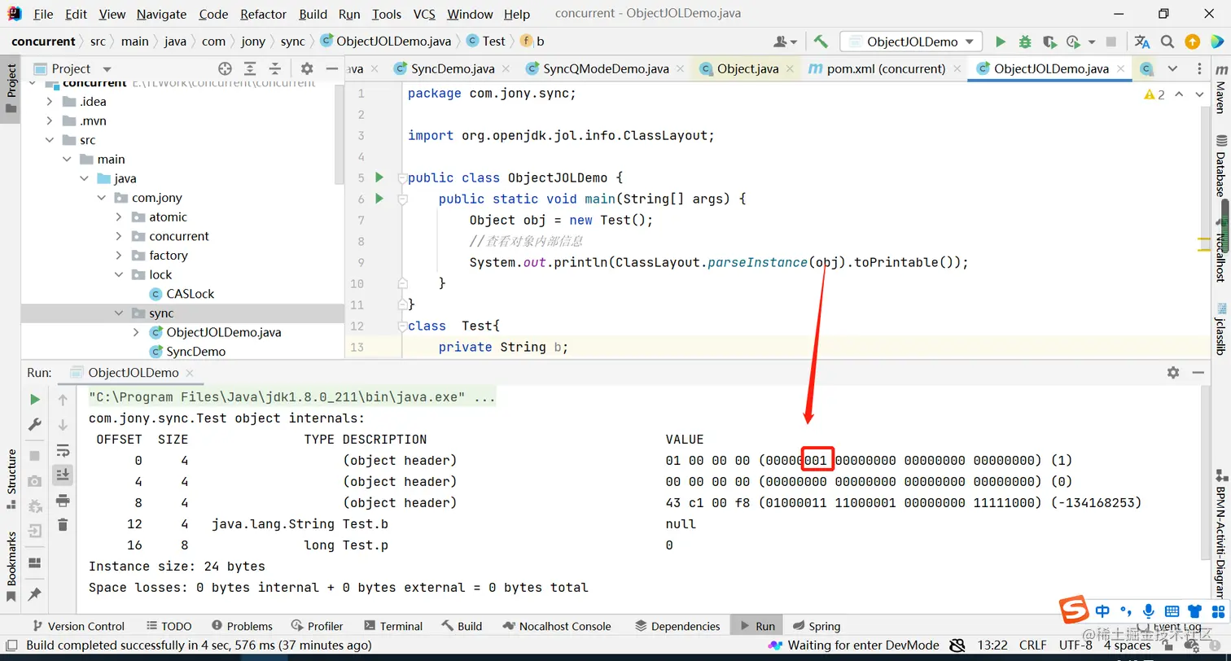Jump to the next highlighted problem arrow
1231x661 pixels.
(x=1198, y=94)
